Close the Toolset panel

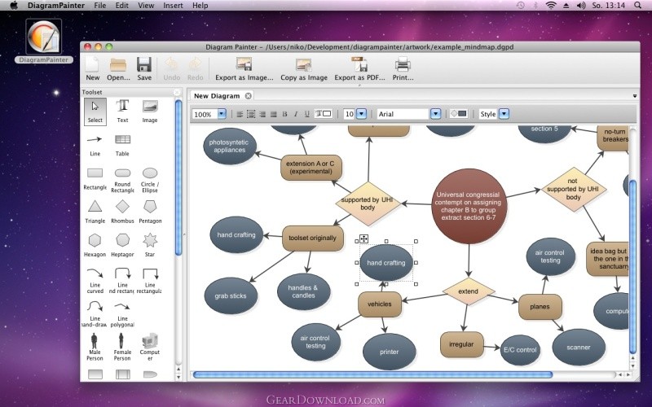177,92
